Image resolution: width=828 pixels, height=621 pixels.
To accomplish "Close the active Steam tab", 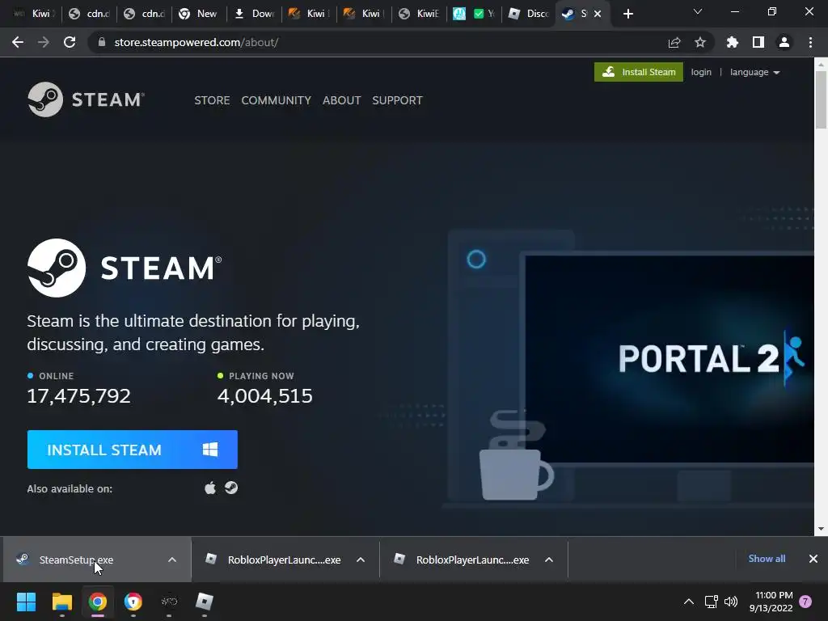I will (598, 14).
